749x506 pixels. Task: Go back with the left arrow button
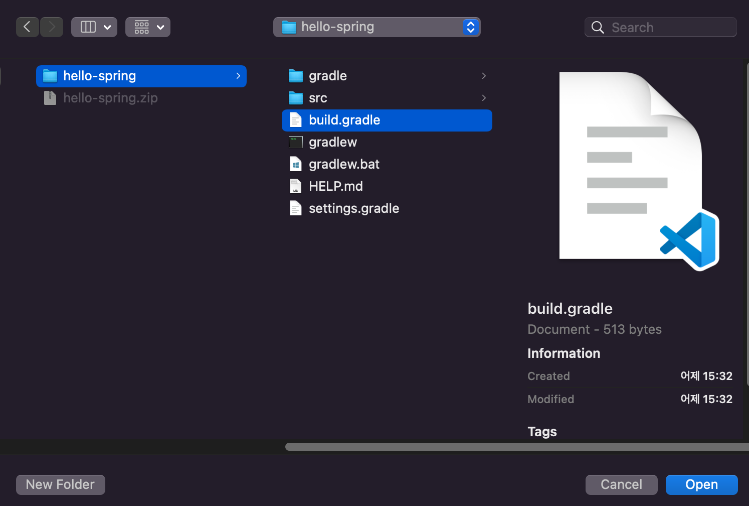click(28, 27)
